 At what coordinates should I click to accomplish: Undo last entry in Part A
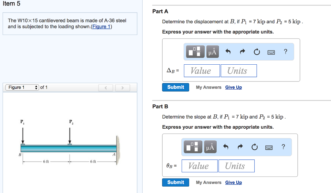coord(228,51)
